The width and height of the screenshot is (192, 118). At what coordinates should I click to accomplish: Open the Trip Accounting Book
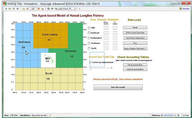pyautogui.click(x=135, y=65)
